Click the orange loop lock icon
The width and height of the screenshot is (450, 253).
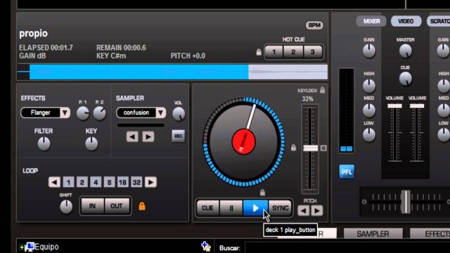click(142, 206)
